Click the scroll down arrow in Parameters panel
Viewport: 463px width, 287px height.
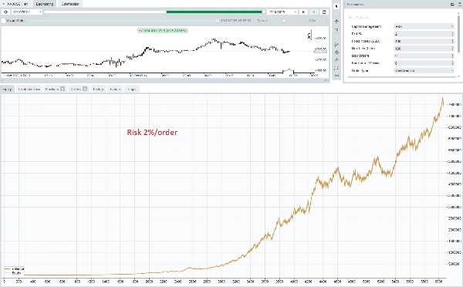[x=458, y=76]
